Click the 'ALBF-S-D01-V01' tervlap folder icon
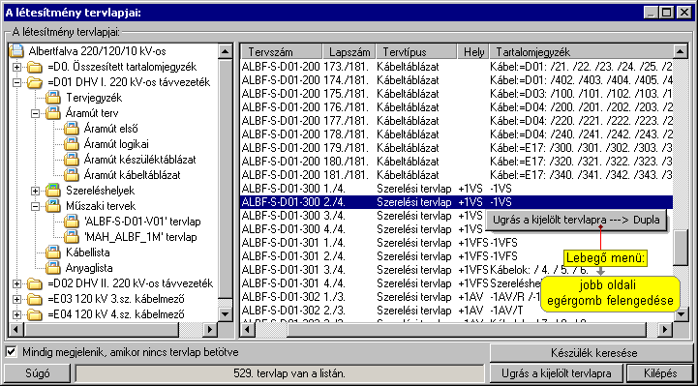 click(72, 222)
